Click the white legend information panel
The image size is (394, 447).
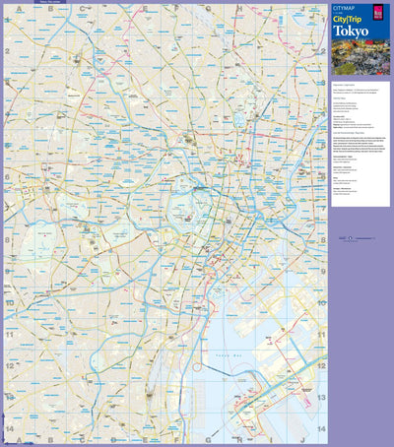click(x=361, y=144)
